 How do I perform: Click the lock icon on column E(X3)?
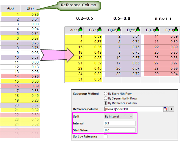pos(157,30)
